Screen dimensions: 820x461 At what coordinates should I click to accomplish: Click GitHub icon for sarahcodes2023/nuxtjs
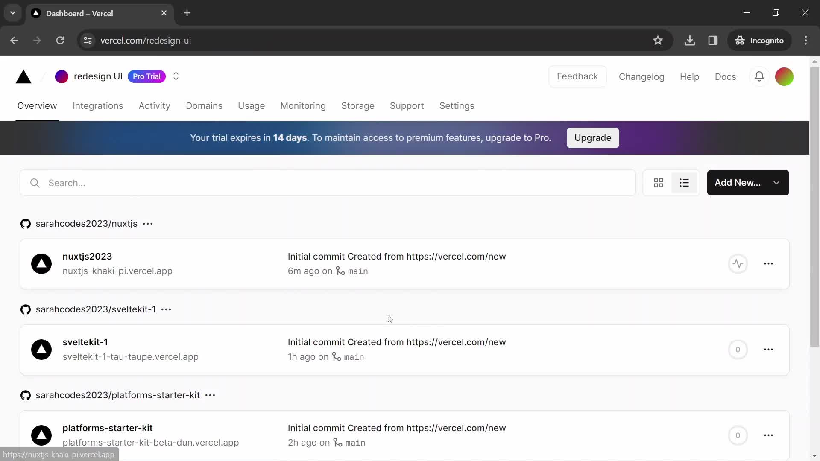point(26,224)
